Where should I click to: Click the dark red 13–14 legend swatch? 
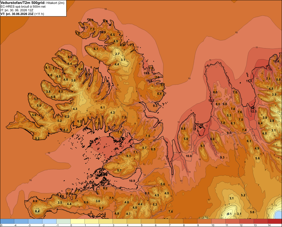[x=261, y=221]
